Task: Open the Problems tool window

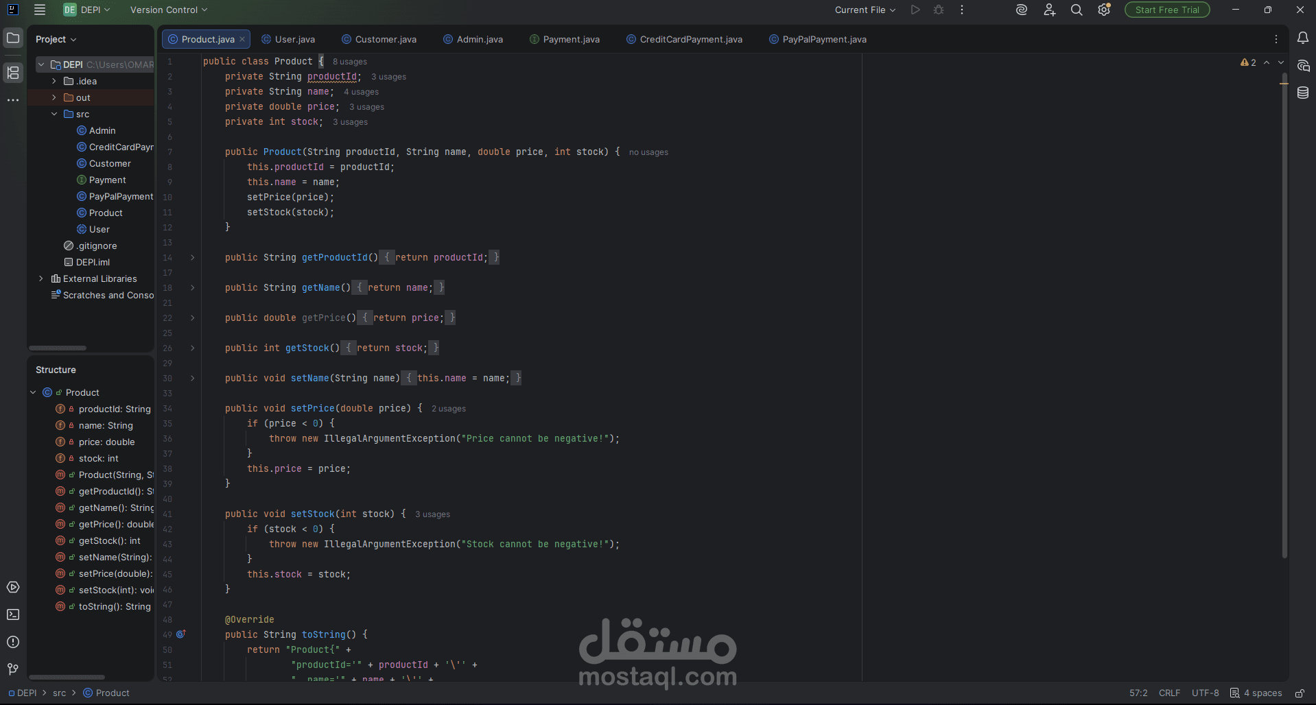Action: coord(13,643)
